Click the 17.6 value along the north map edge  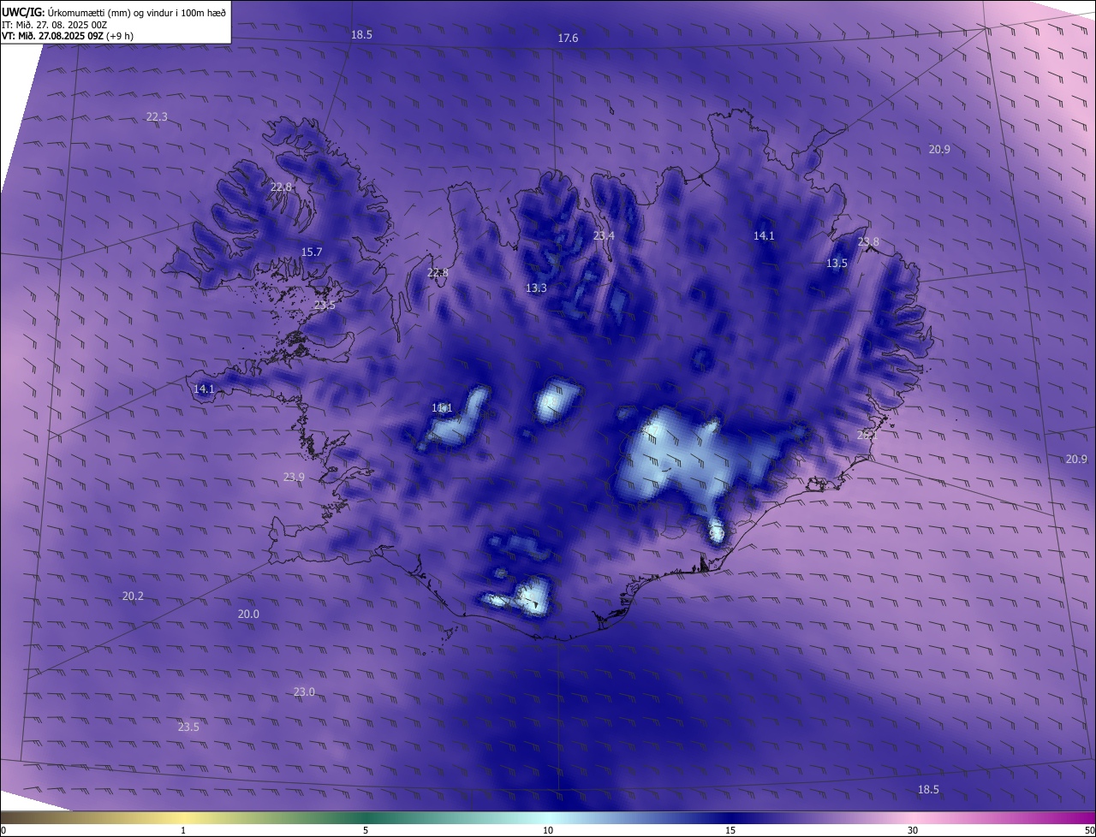[x=568, y=39]
